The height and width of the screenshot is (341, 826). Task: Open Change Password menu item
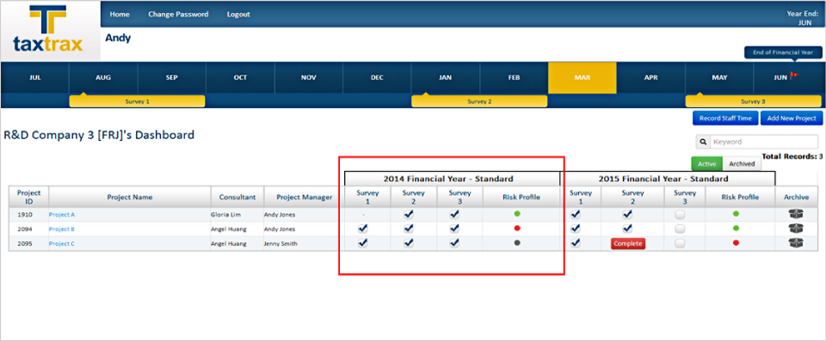(x=178, y=15)
